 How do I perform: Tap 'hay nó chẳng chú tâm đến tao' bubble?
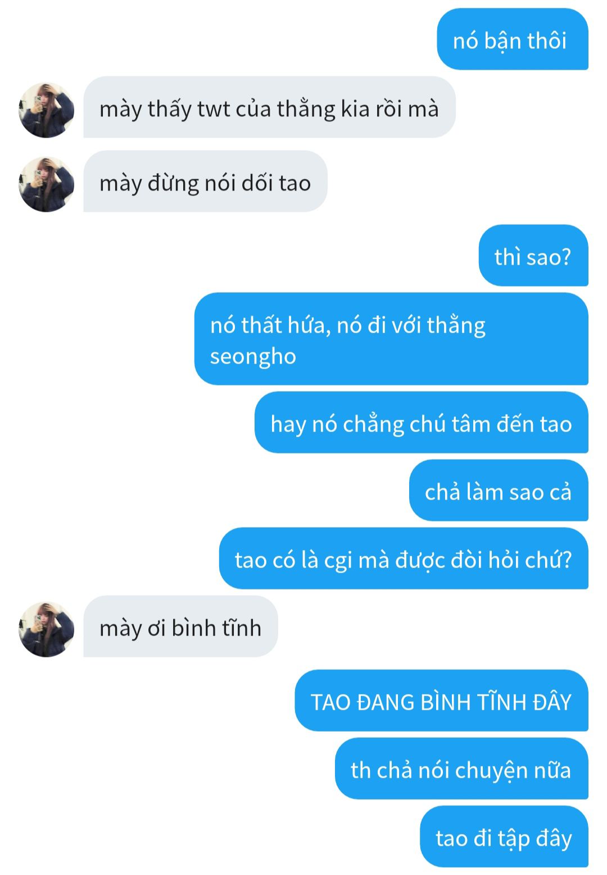[x=422, y=423]
